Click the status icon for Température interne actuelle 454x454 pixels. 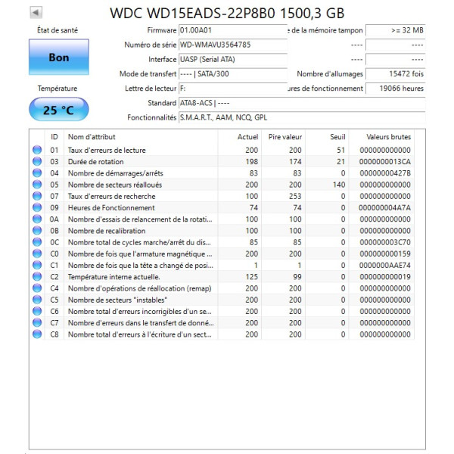tap(37, 276)
